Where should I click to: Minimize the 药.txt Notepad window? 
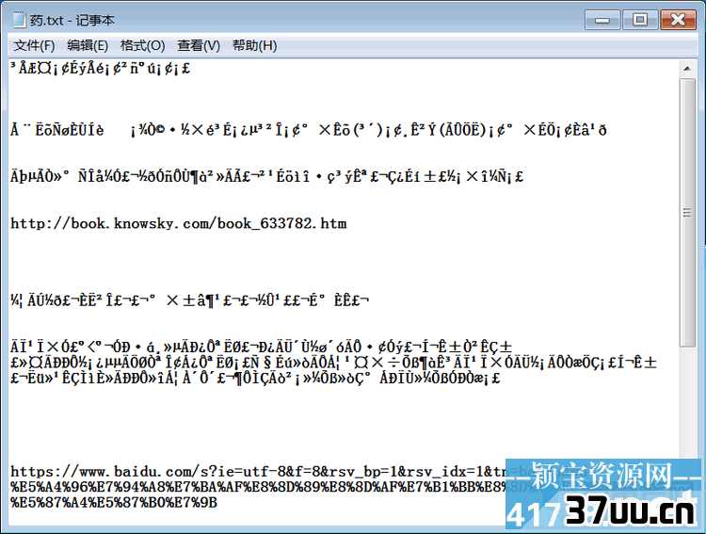point(602,21)
